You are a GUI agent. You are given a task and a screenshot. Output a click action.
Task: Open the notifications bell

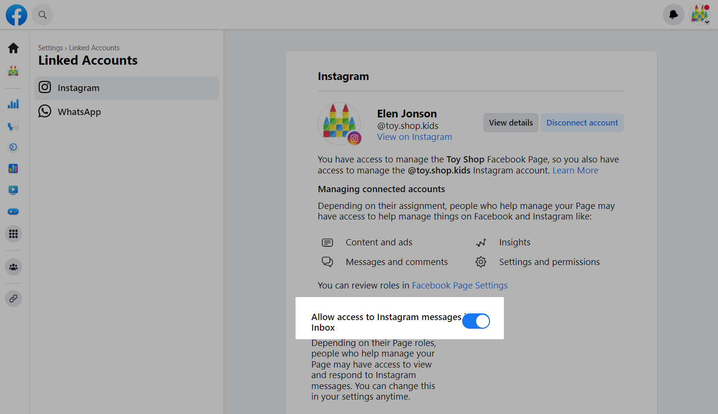(673, 15)
